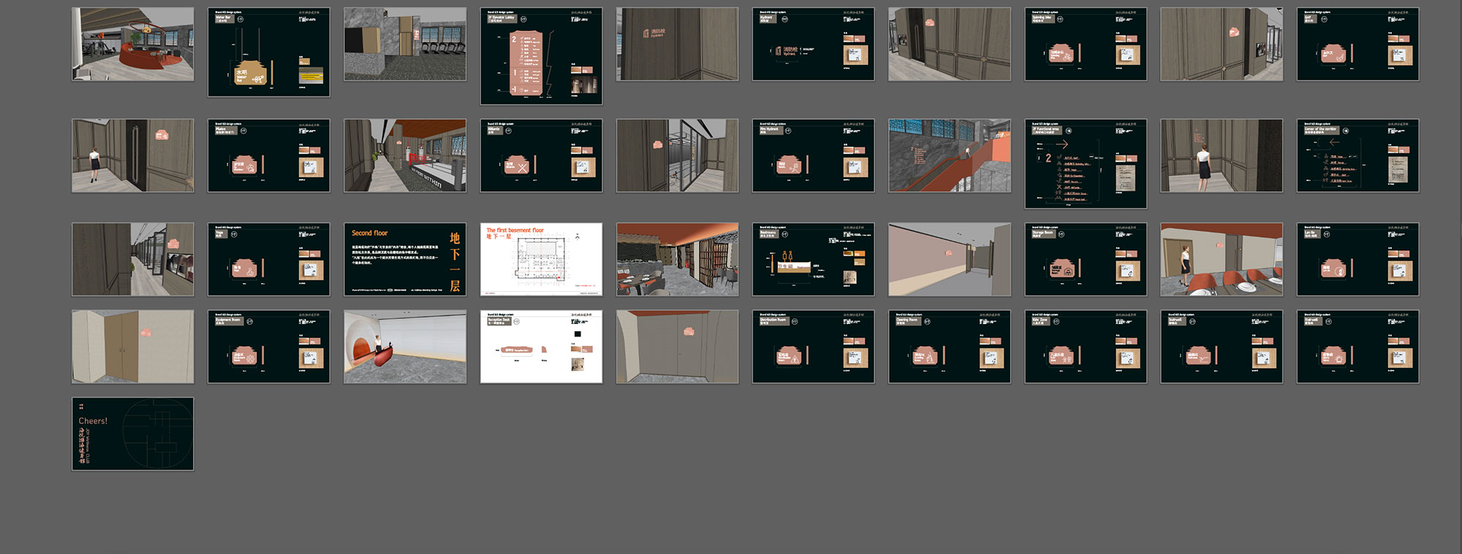1462x554 pixels.
Task: Select the Water Bar sign design slide
Action: pyautogui.click(x=269, y=52)
